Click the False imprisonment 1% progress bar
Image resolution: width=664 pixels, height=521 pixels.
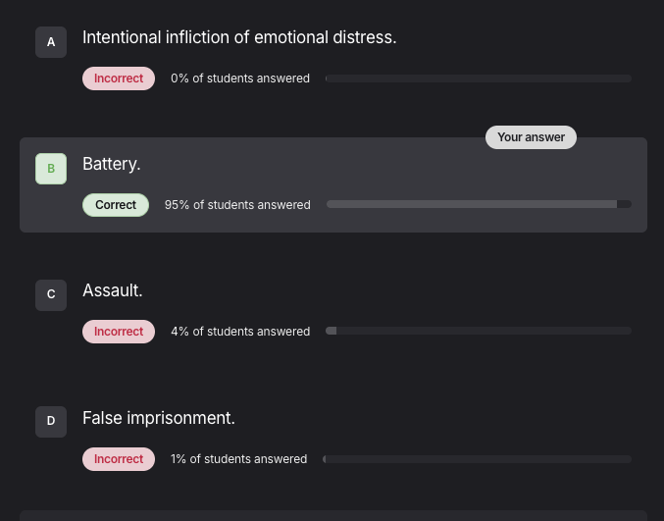point(479,459)
